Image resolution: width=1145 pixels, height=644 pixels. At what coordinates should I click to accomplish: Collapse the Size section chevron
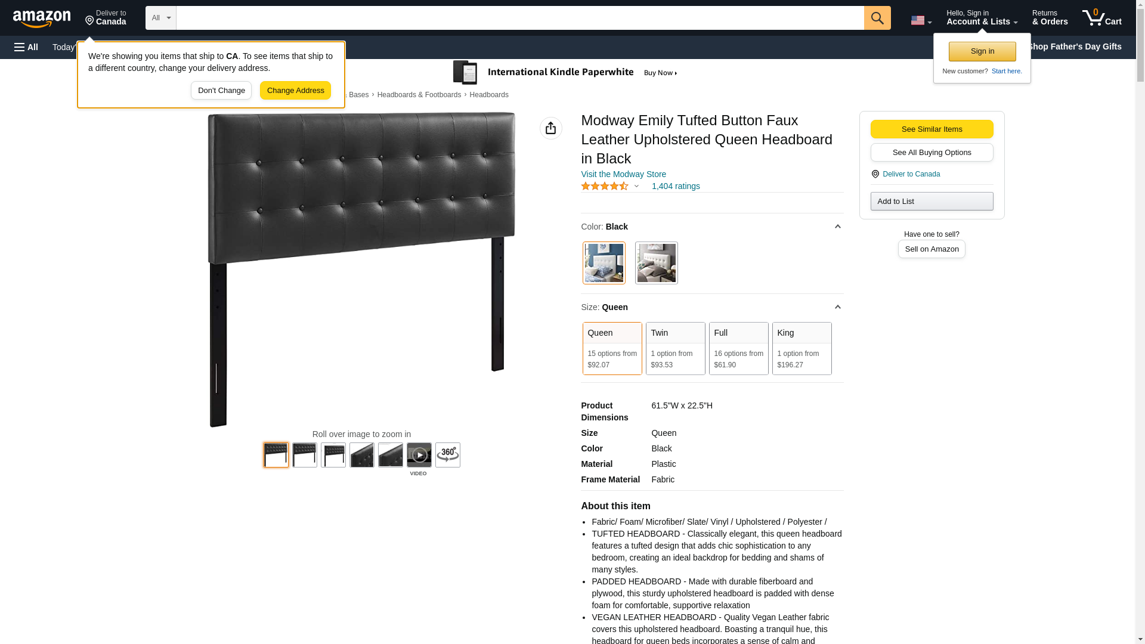(837, 307)
